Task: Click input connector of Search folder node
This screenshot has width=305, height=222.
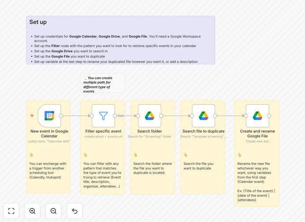Action: 138,116
